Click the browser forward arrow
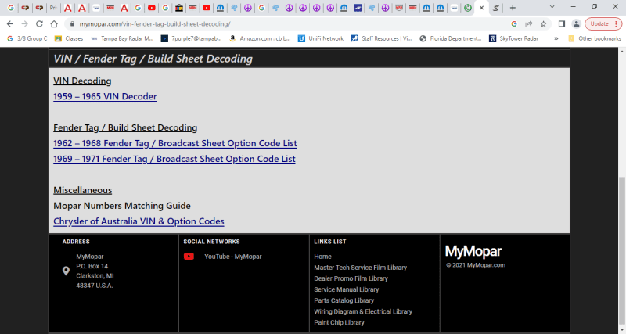626x334 pixels. coord(25,24)
